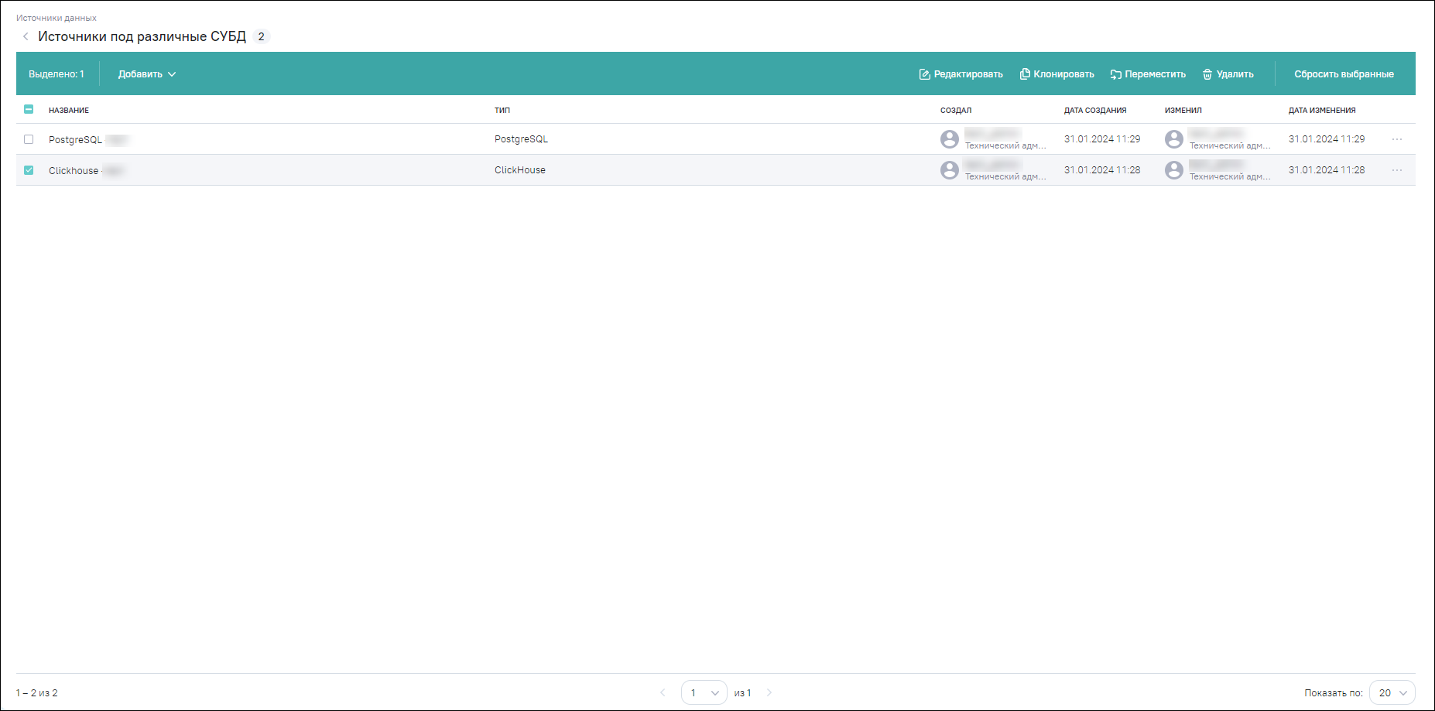The width and height of the screenshot is (1435, 711).
Task: Open the page number dropdown
Action: (x=704, y=692)
